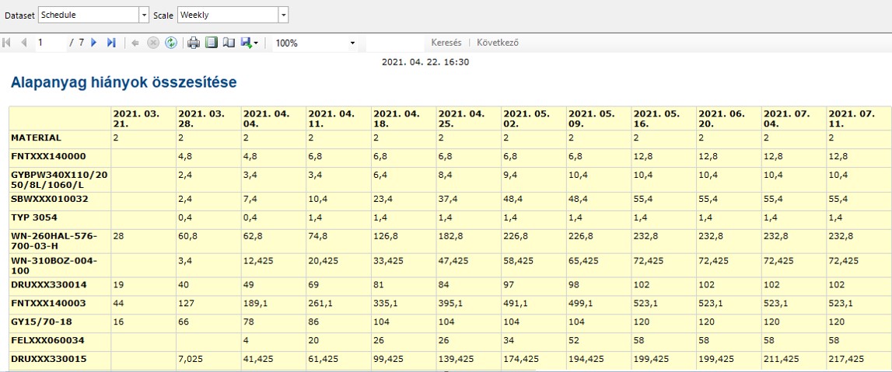This screenshot has height=372, width=892.
Task: Click value 491,1 in FNTXXX140003 row
Action: click(516, 304)
